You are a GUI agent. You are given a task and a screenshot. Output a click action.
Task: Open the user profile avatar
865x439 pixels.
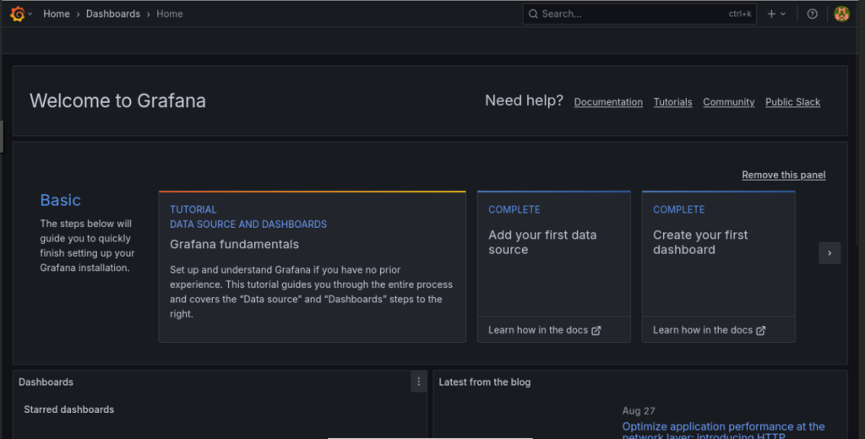click(841, 14)
